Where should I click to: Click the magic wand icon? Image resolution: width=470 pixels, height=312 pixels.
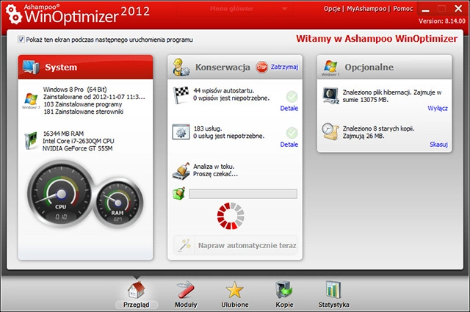(x=184, y=245)
